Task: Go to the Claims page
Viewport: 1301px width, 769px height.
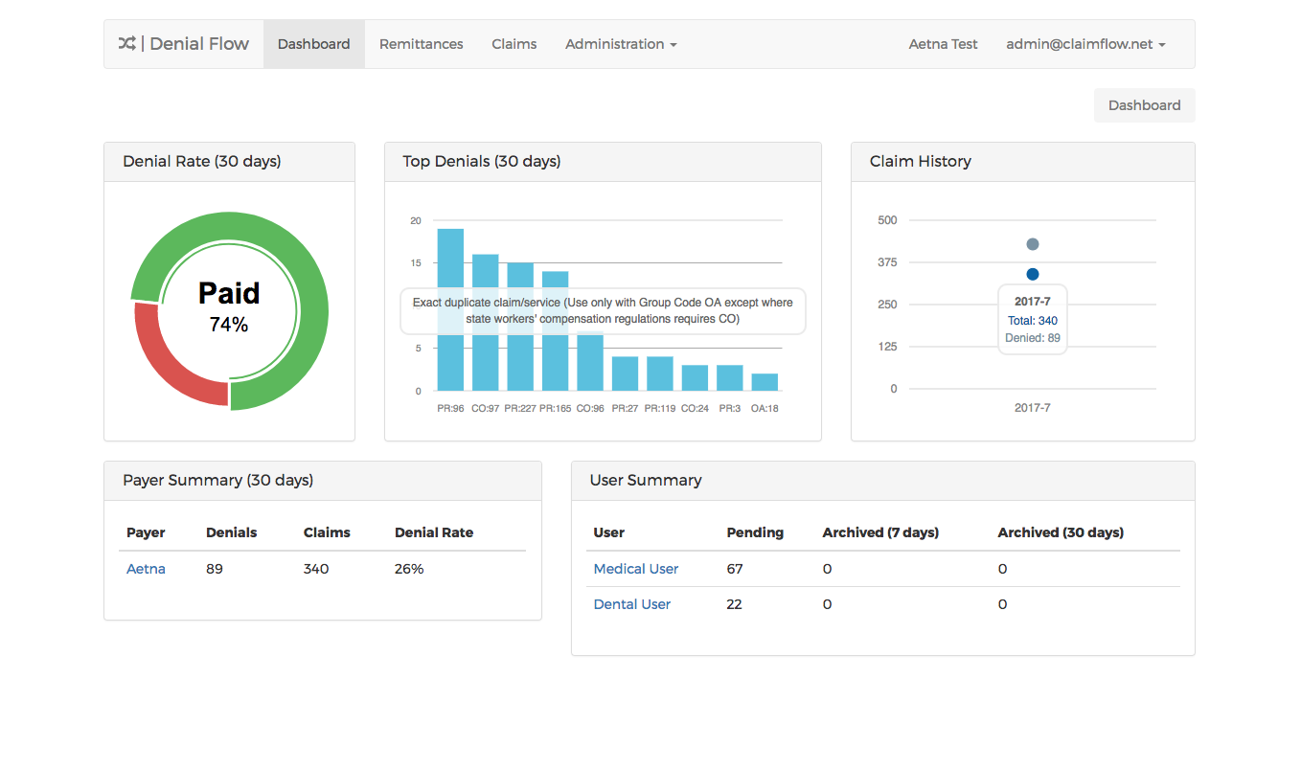Action: click(514, 44)
